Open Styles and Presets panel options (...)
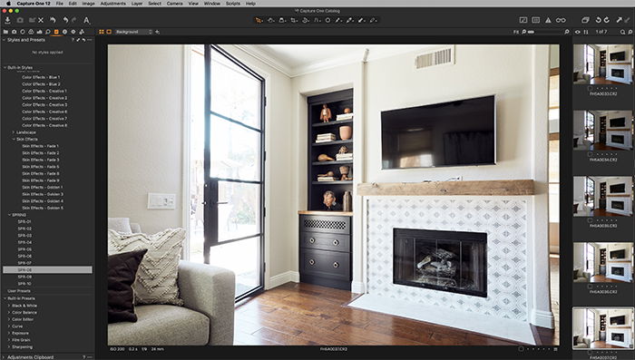 [90, 40]
